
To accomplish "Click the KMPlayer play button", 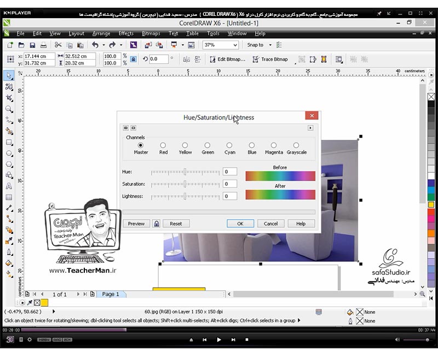I will pyautogui.click(x=218, y=340).
